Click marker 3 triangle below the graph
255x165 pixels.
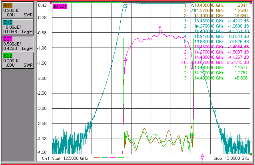(202, 155)
